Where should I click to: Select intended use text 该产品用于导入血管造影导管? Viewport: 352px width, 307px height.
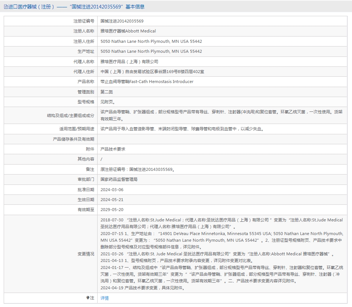pos(127,129)
